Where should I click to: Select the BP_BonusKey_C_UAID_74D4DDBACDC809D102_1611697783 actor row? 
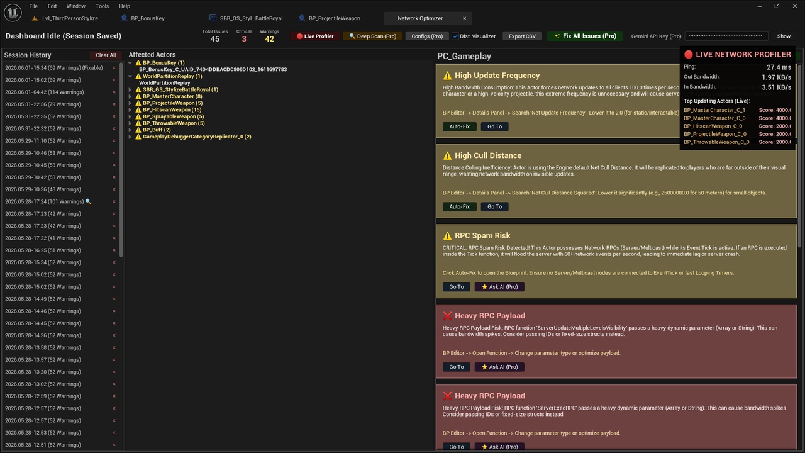point(213,70)
